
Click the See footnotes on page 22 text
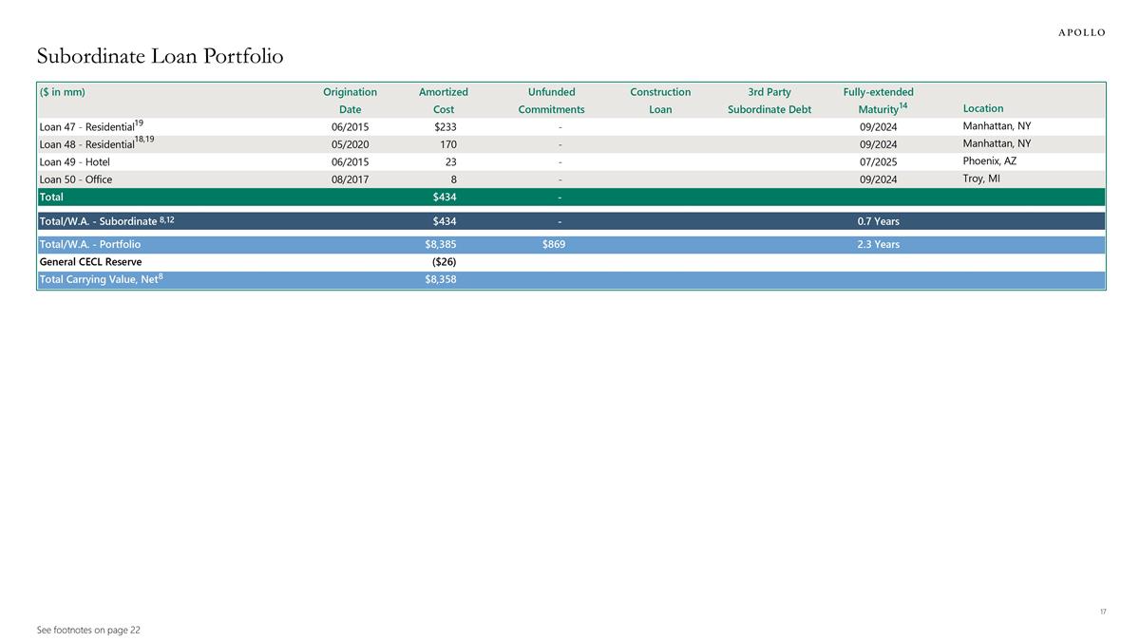tap(88, 630)
